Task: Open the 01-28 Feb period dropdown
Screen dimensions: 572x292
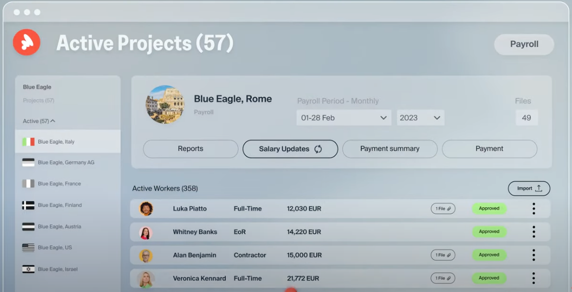Action: 344,118
